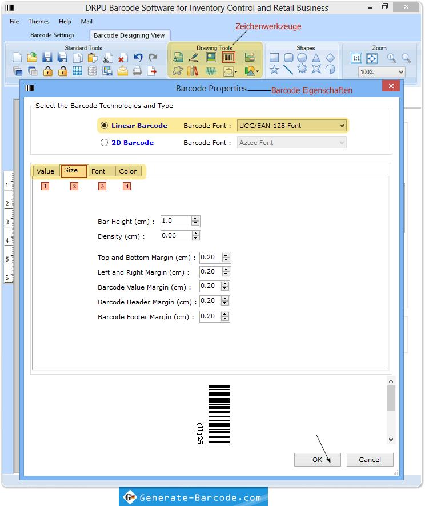The image size is (425, 506).
Task: Click the 1:1 actual size zoom icon
Action: [x=356, y=58]
